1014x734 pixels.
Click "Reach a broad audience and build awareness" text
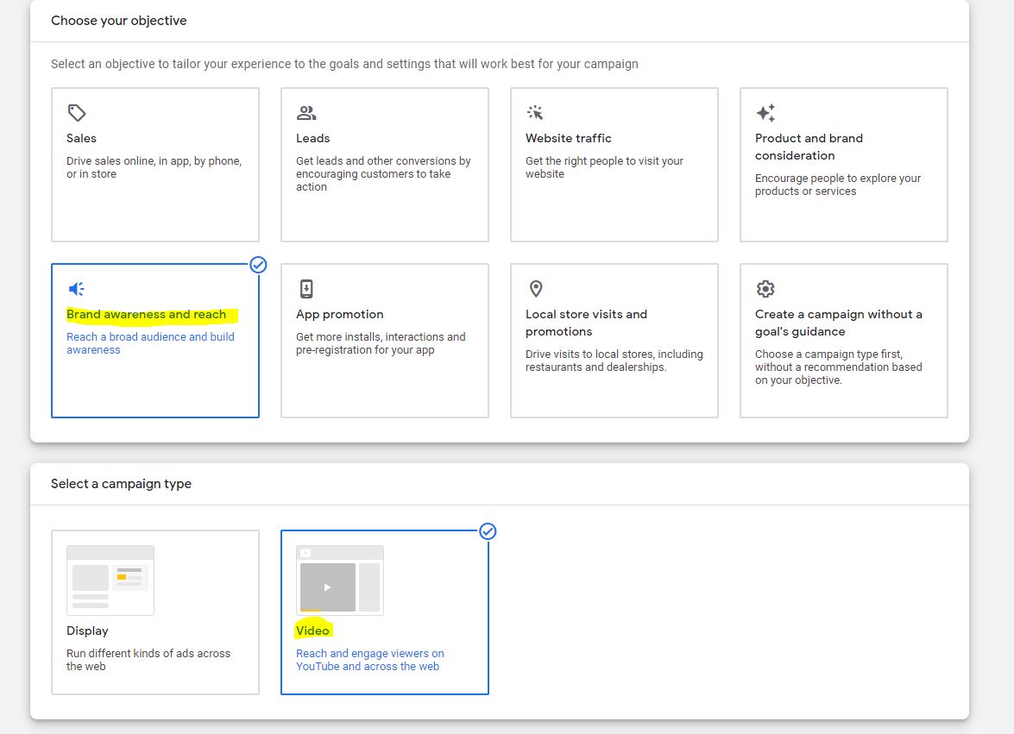click(151, 343)
